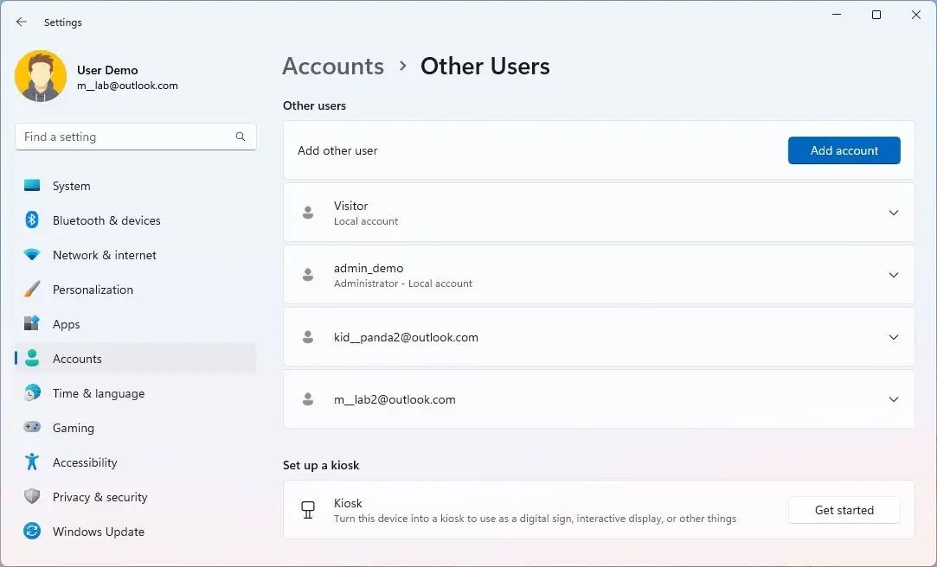
Task: Click the Windows Update sync icon
Action: (x=32, y=532)
